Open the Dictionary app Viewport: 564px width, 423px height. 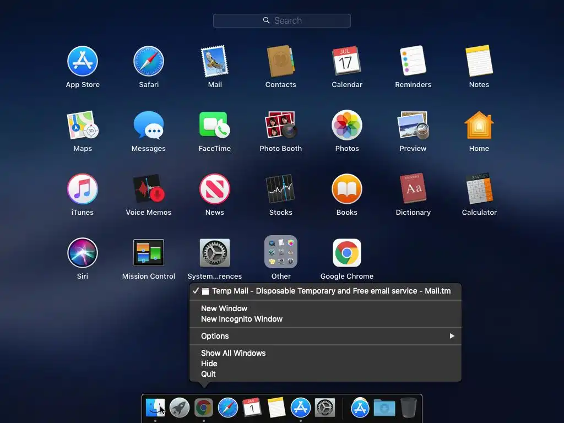413,188
